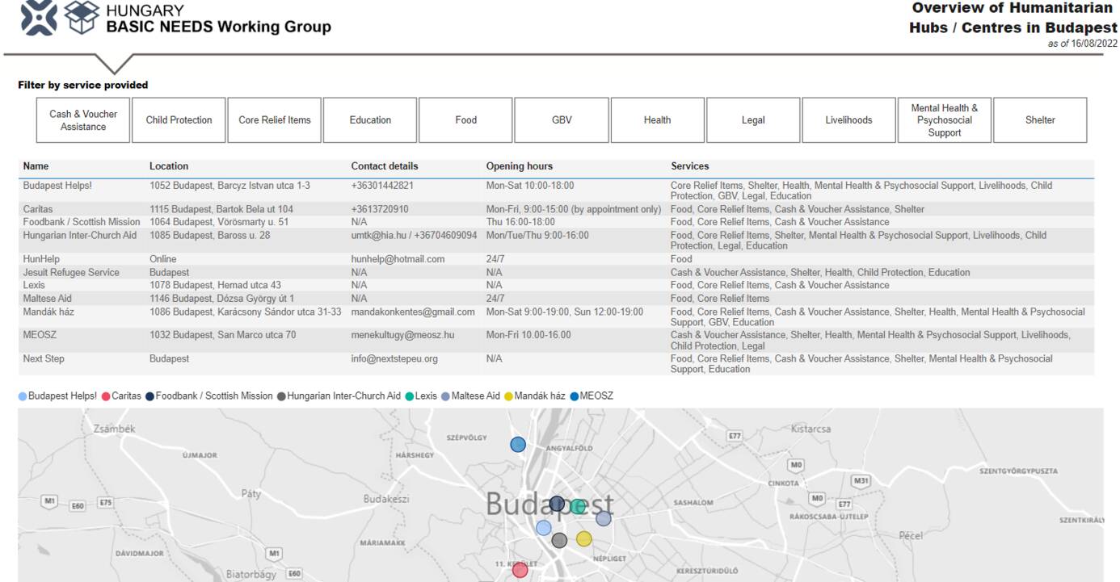The width and height of the screenshot is (1120, 582).
Task: Click the MEOSZ entry in the legend
Action: [592, 396]
